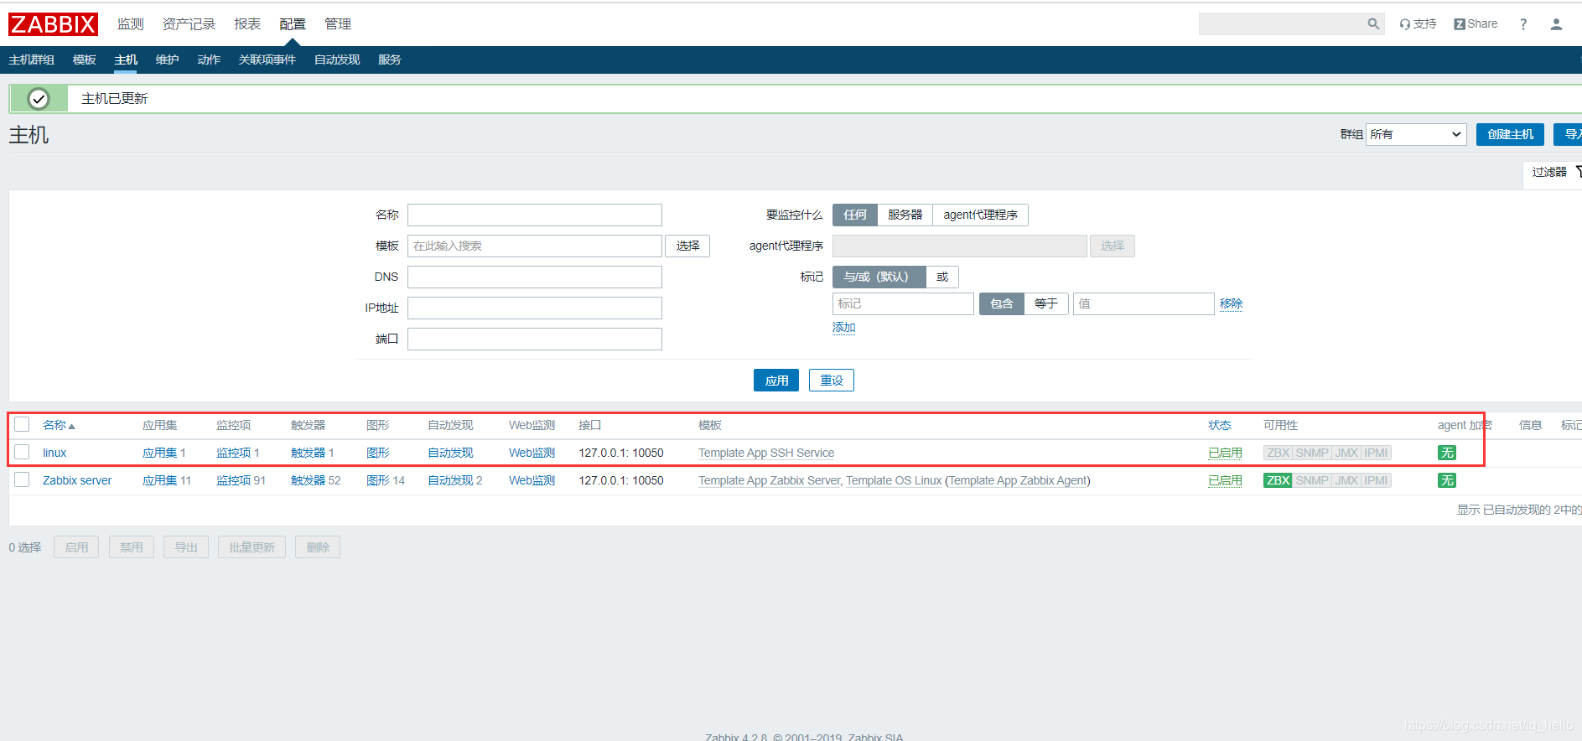The height and width of the screenshot is (741, 1582).
Task: Toggle 已启用 status for linux host
Action: [1225, 453]
